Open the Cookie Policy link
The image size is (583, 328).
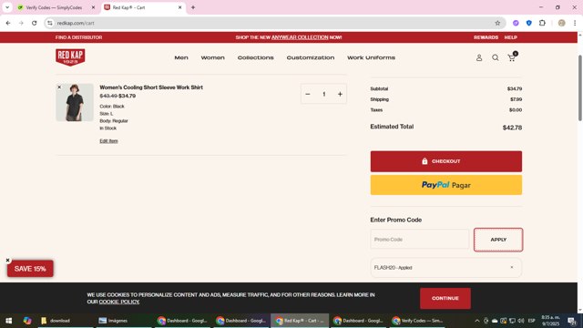(x=119, y=302)
